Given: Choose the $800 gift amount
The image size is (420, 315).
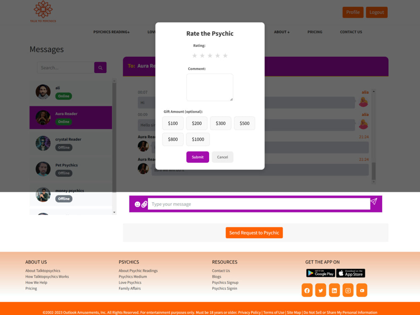Looking at the screenshot, I should (x=173, y=139).
